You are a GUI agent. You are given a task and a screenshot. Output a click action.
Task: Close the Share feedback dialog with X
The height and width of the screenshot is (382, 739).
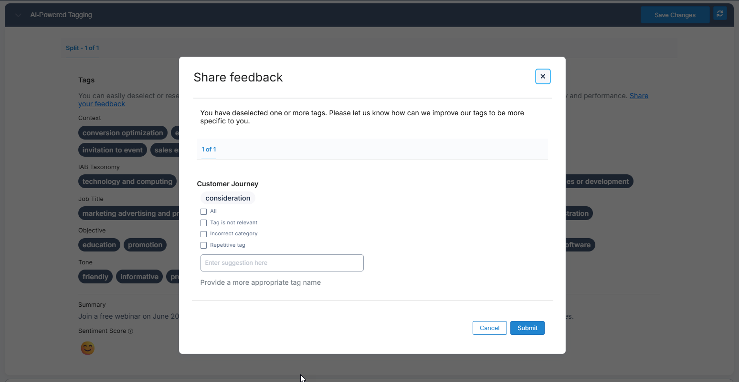tap(543, 77)
